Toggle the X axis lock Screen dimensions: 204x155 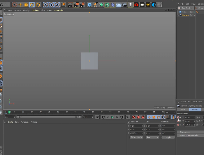click(x=46, y=5)
